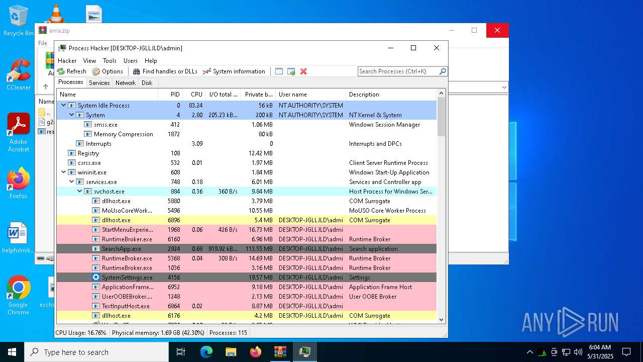The height and width of the screenshot is (362, 643).
Task: Select the smss.exe process row
Action: tap(247, 125)
